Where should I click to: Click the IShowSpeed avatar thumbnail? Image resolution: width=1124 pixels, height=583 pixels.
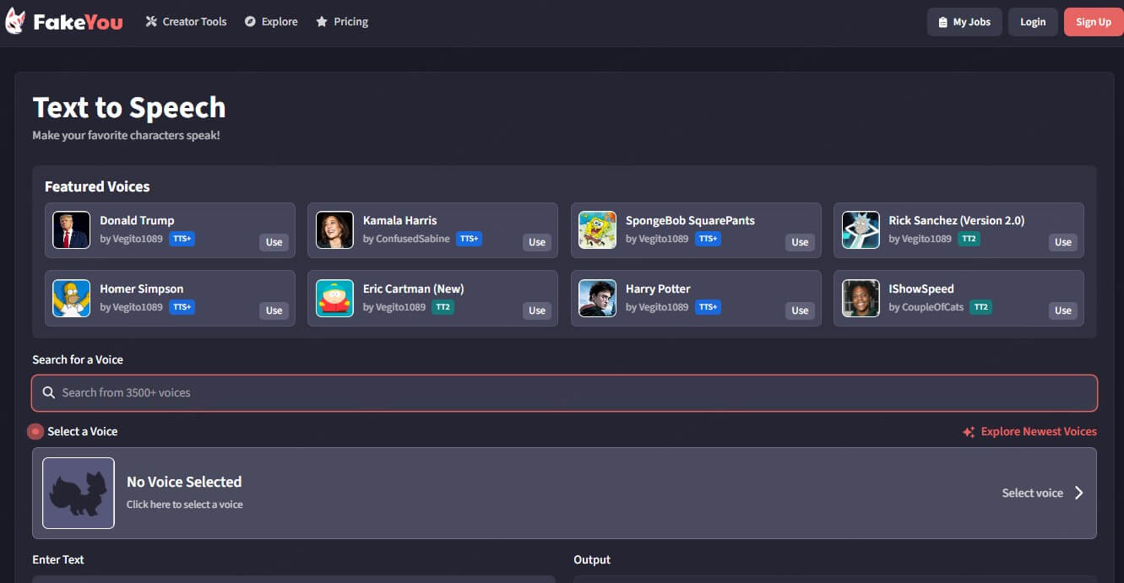tap(861, 298)
